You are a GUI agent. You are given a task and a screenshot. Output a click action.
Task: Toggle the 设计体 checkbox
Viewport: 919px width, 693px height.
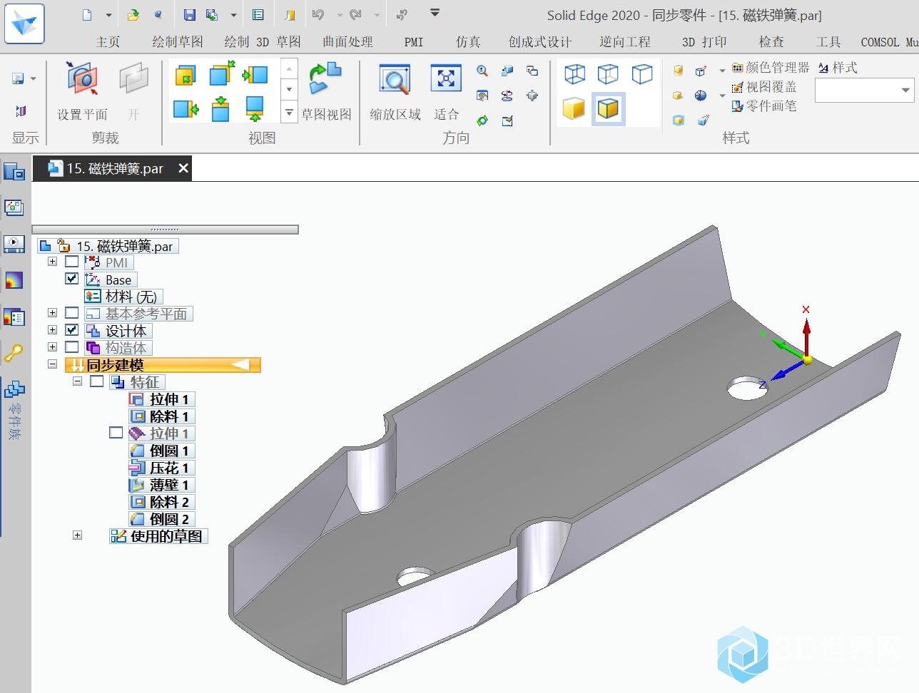click(72, 330)
